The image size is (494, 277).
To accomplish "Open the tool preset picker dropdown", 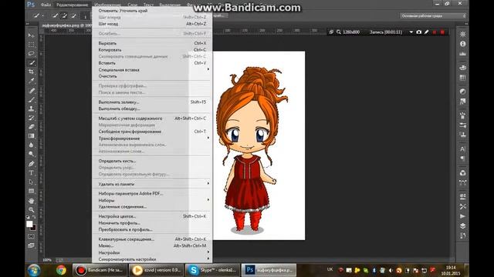I will point(38,15).
